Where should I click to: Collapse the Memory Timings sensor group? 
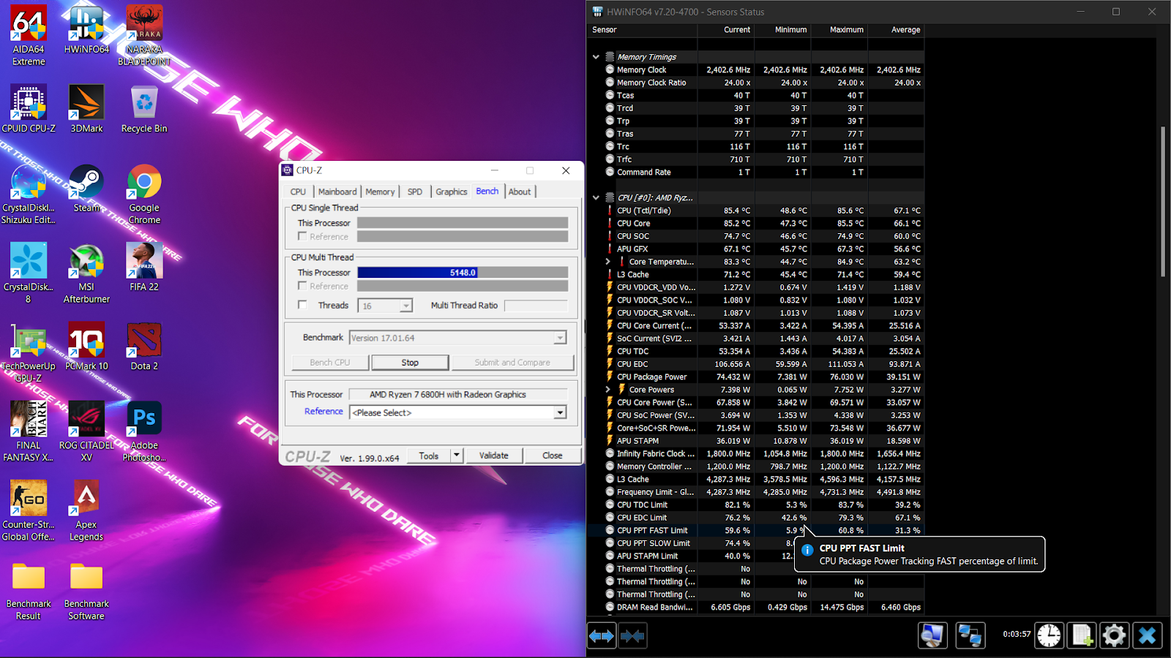596,57
